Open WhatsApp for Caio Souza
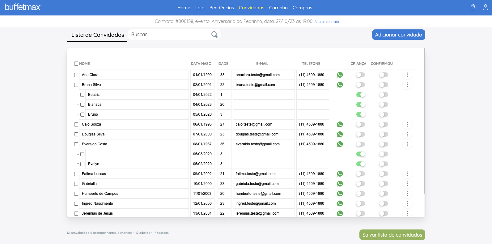492x244 pixels. [x=340, y=124]
